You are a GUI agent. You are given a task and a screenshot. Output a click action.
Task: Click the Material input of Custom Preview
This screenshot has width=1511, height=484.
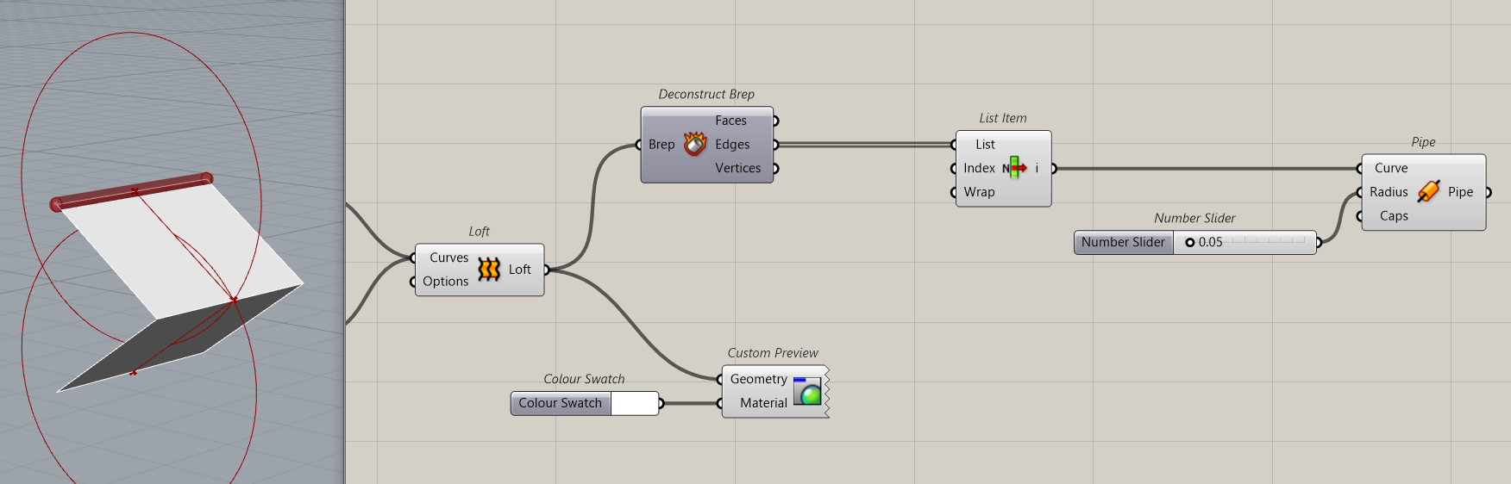click(763, 403)
